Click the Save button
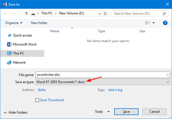The width and height of the screenshot is (172, 119). coord(126,112)
